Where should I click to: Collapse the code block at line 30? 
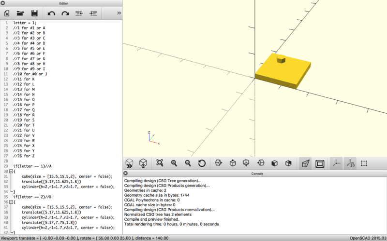(11, 172)
